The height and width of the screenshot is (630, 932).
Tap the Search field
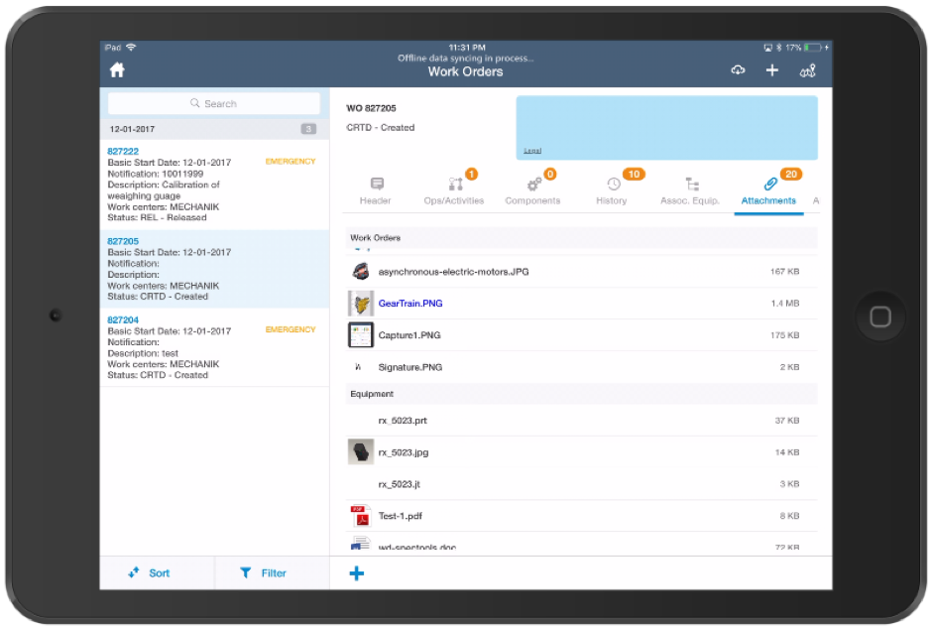tap(214, 103)
